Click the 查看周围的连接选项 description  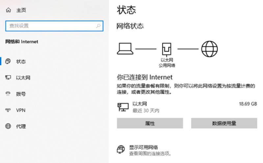click(x=150, y=154)
